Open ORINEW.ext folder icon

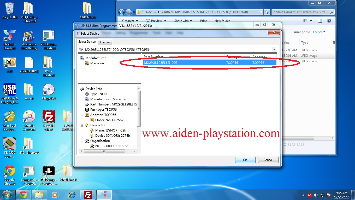tap(68, 173)
